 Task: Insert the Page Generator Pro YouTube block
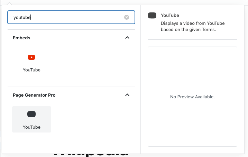pos(31,119)
